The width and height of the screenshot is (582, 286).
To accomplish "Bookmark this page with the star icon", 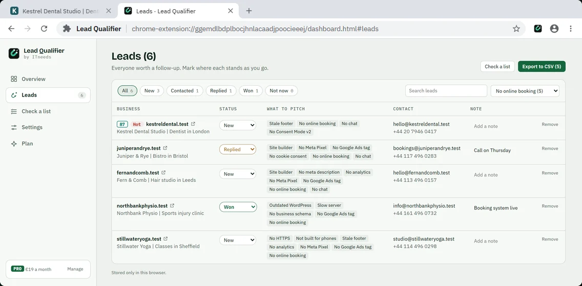I will click(x=516, y=29).
